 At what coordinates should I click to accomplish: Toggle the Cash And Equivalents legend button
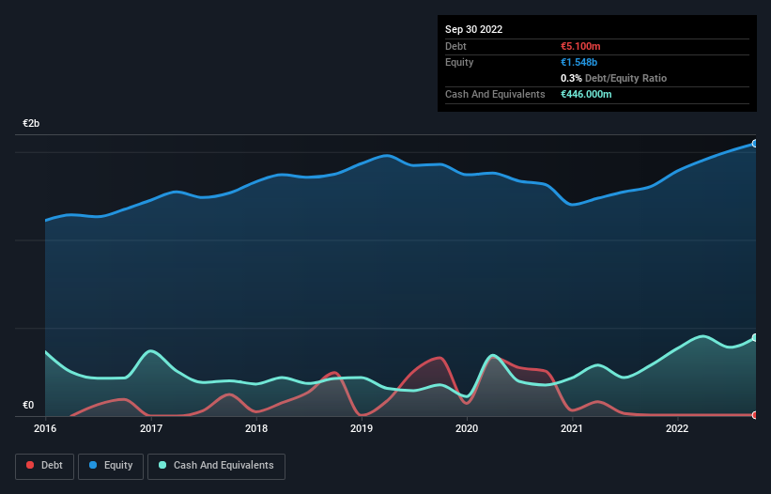coord(216,466)
